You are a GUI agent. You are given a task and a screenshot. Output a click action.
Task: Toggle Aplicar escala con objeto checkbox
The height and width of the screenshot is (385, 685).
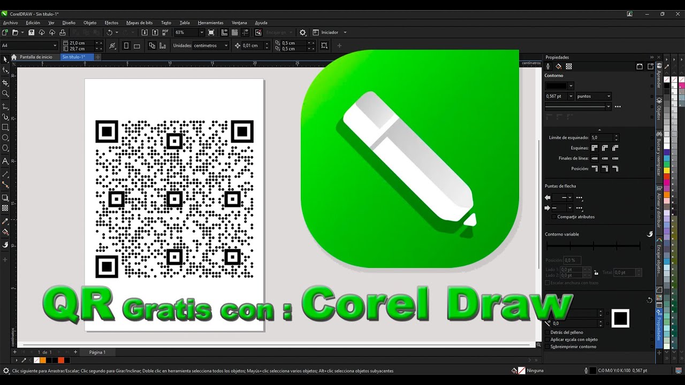click(x=547, y=340)
